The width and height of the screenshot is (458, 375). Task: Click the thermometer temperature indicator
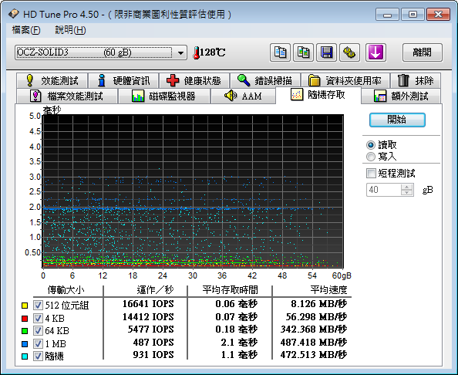tap(209, 52)
